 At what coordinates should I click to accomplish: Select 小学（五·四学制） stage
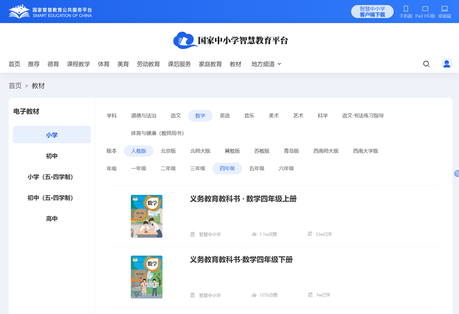(x=52, y=177)
